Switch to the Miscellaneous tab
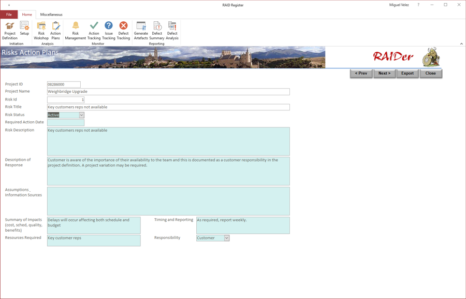The image size is (466, 299). (x=51, y=15)
